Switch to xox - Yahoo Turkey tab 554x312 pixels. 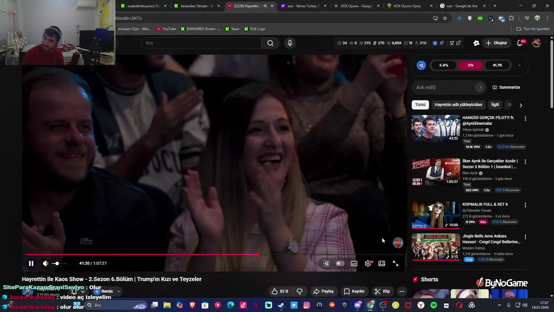coord(303,6)
